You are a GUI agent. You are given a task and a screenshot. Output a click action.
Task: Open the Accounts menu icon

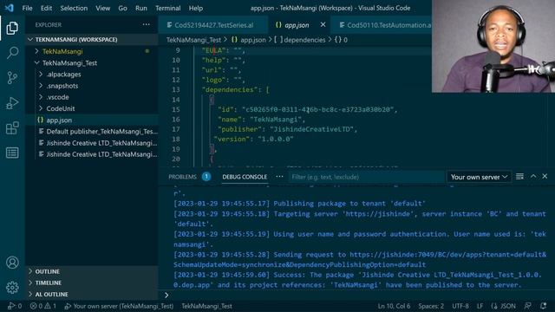click(x=12, y=263)
